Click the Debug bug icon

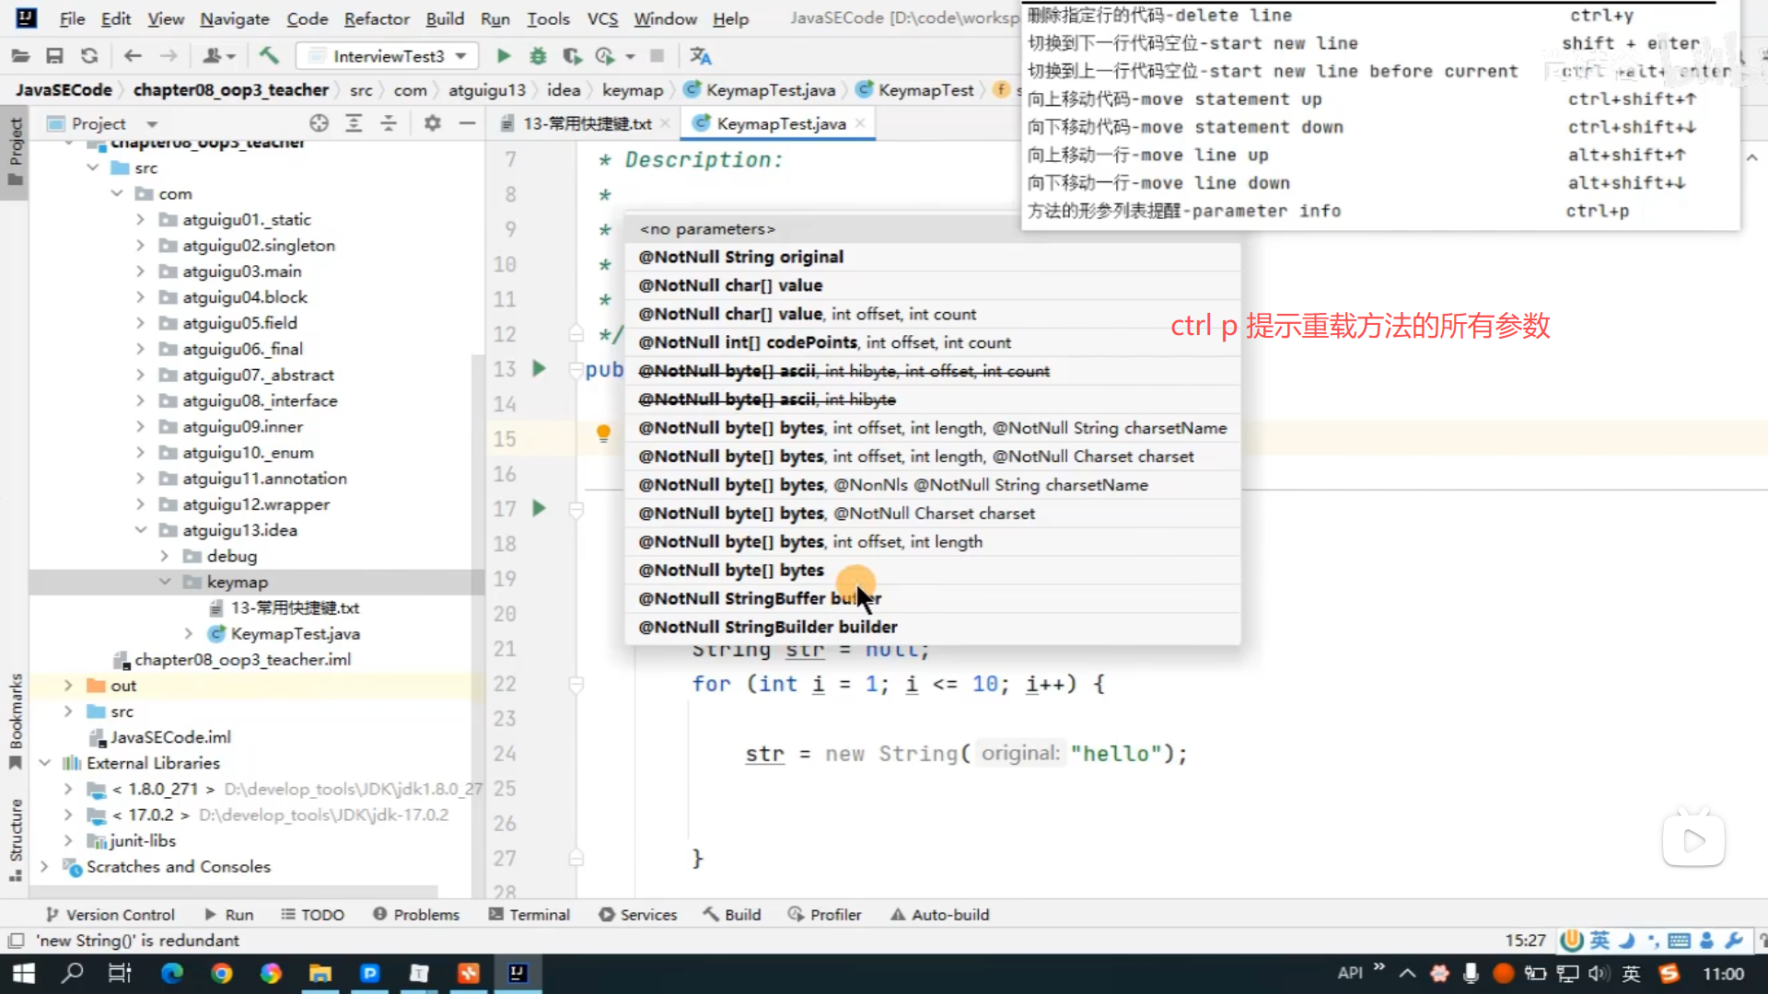point(538,56)
